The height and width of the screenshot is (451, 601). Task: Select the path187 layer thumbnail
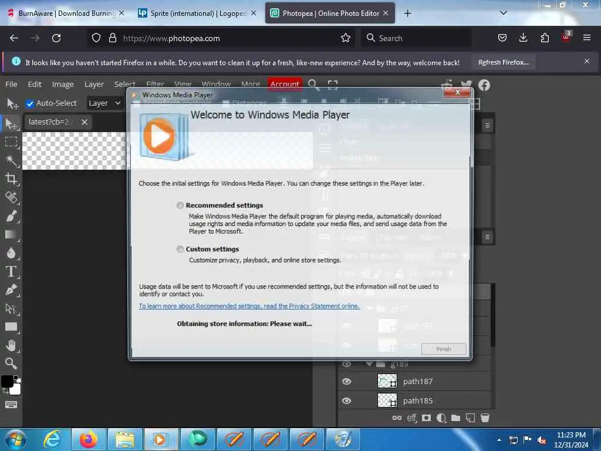pyautogui.click(x=387, y=381)
